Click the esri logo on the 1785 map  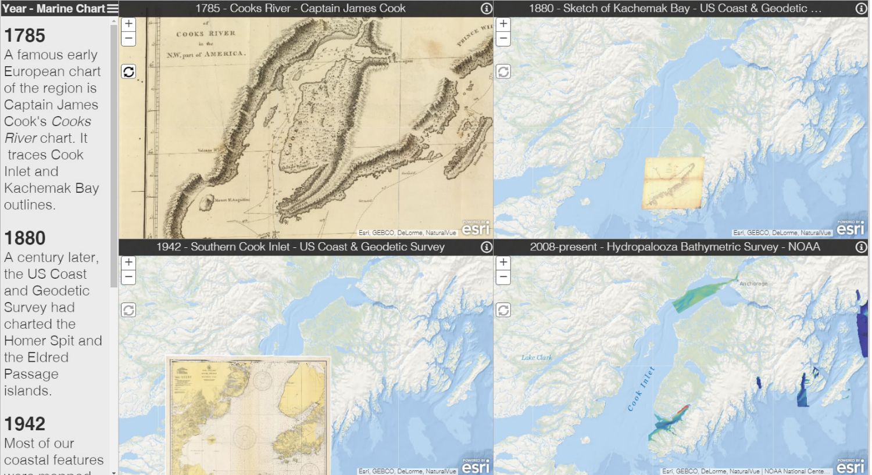point(476,228)
